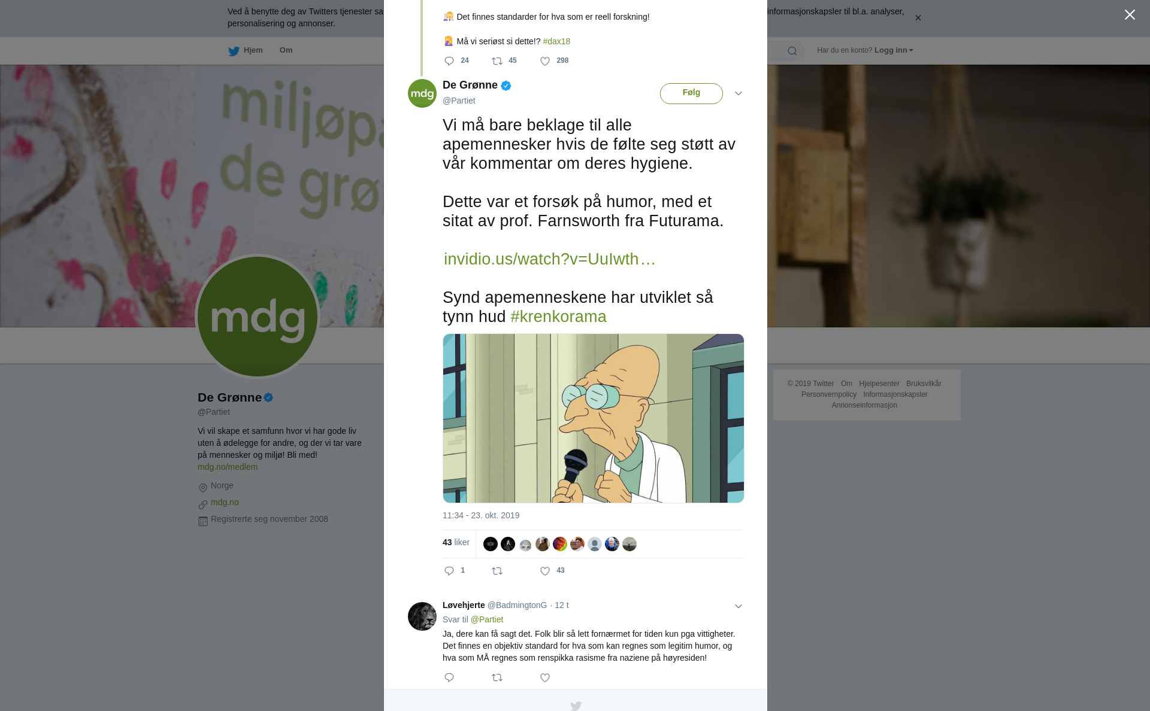Retweet the De Grønne apology tweet
1150x711 pixels.
tap(497, 571)
